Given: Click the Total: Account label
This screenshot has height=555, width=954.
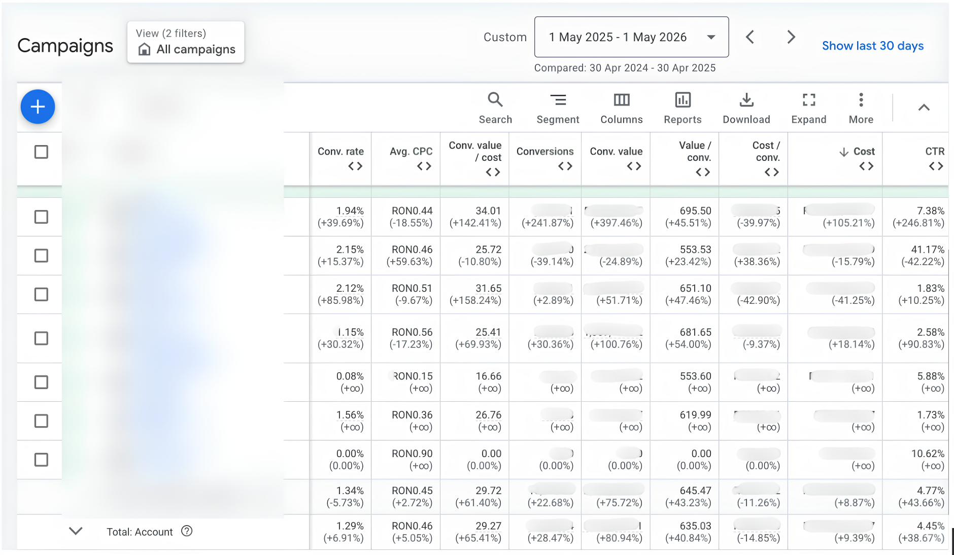Looking at the screenshot, I should (x=140, y=532).
